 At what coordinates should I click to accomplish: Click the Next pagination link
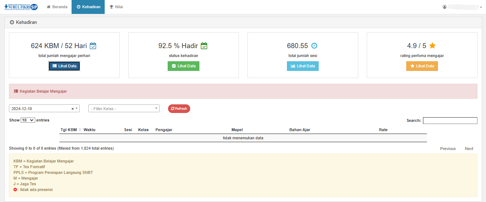click(469, 149)
